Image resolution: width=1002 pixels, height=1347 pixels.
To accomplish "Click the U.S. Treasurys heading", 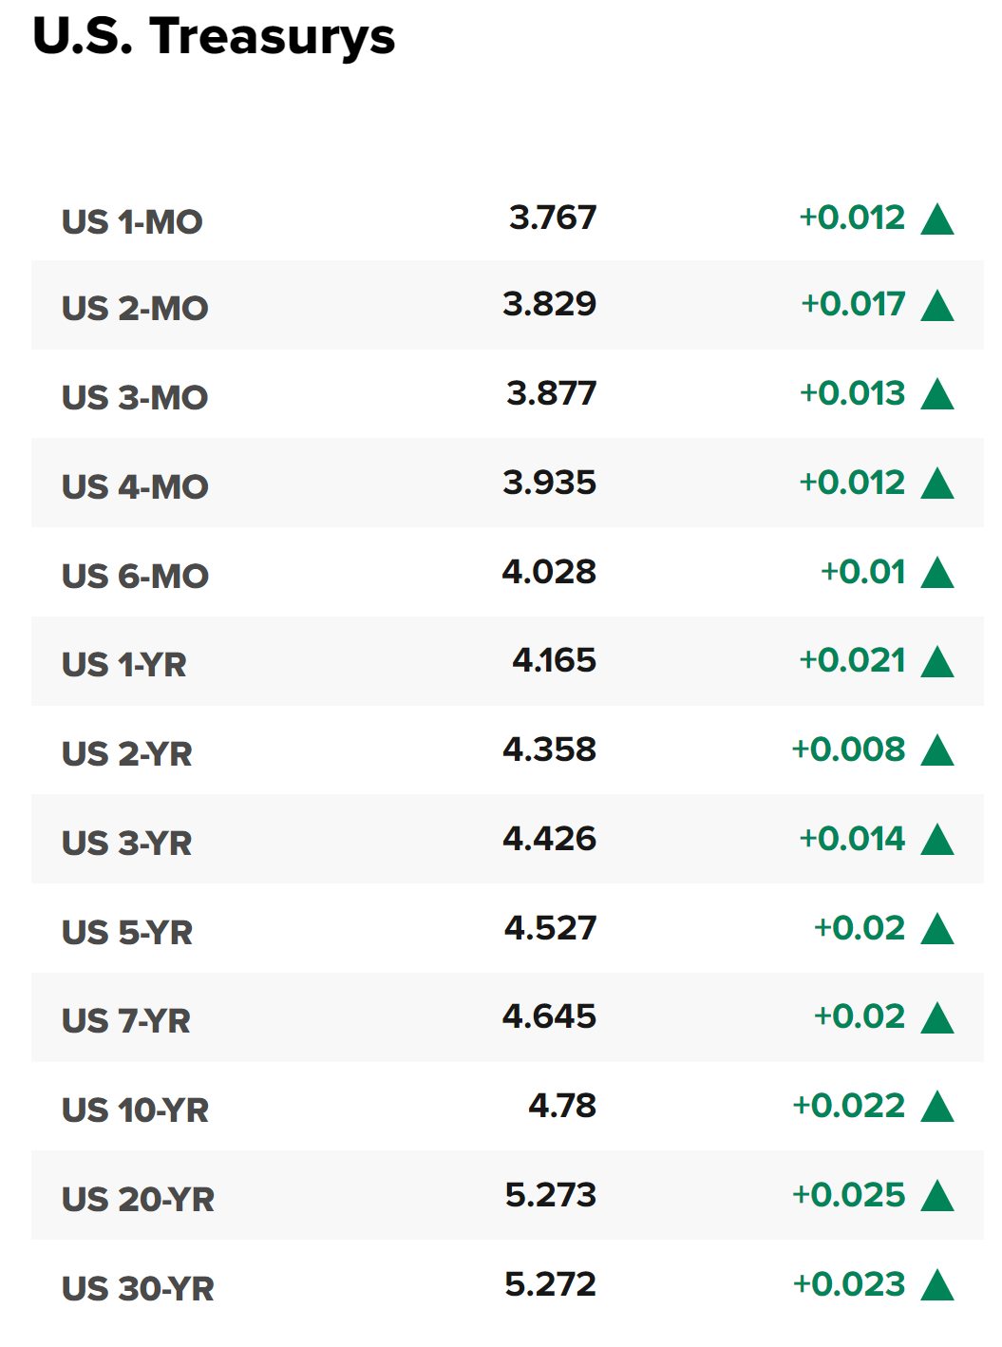I will [x=214, y=37].
